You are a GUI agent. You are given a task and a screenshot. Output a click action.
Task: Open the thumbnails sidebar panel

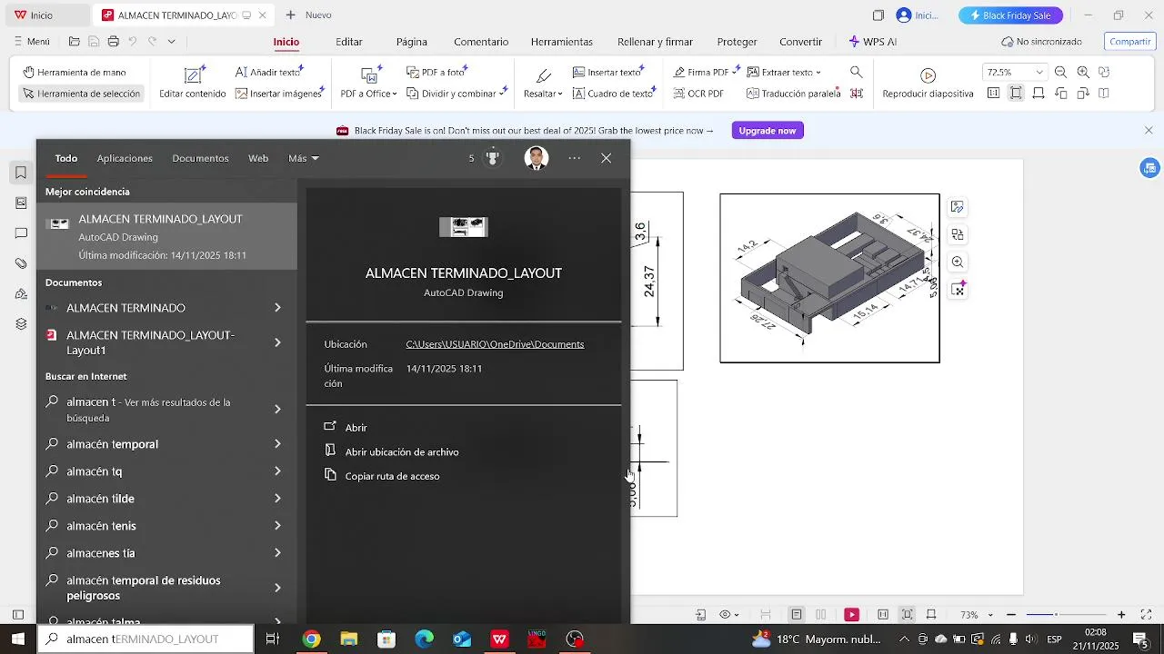(21, 203)
